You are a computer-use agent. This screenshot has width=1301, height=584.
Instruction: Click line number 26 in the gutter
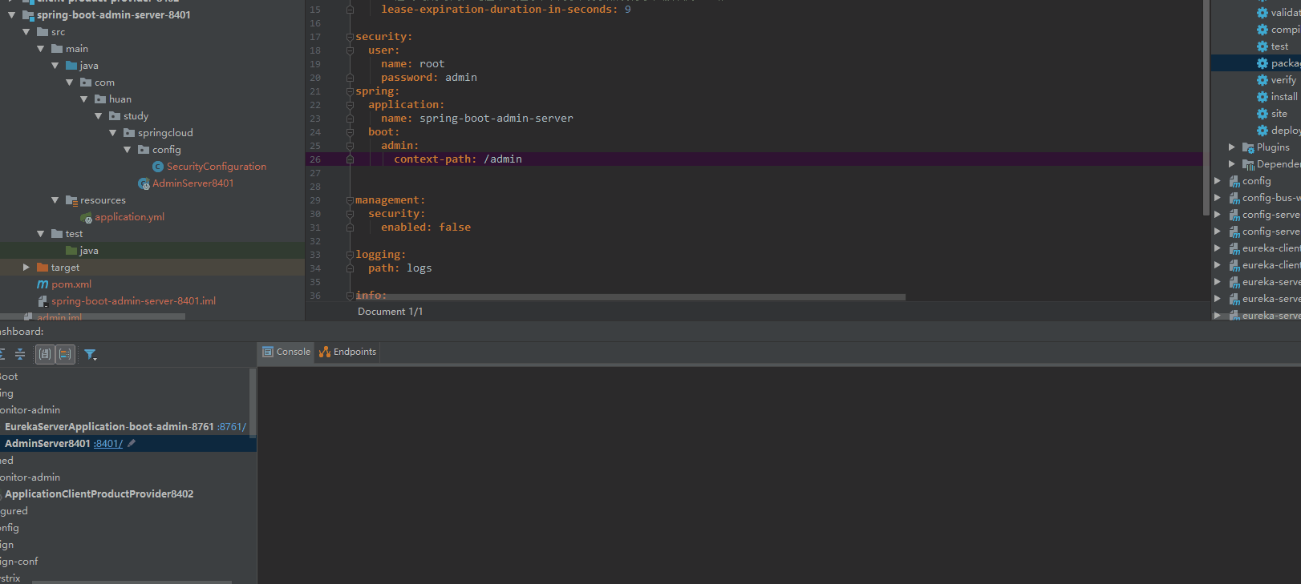[x=315, y=159]
